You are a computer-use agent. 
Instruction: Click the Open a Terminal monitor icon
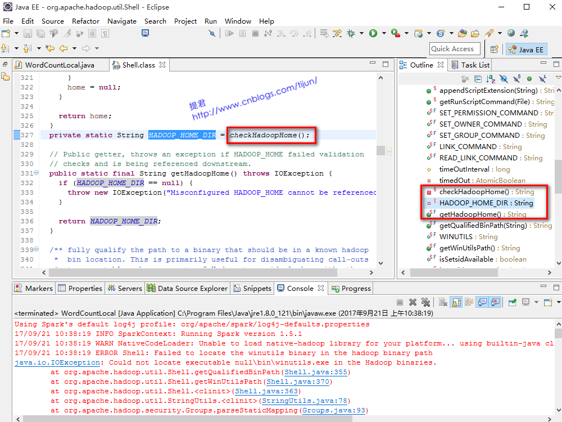coord(145,33)
